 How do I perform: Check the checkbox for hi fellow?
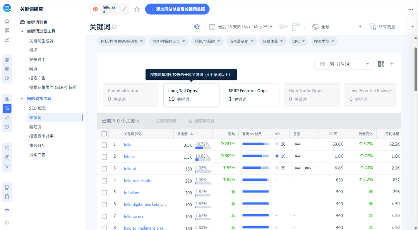click(104, 192)
